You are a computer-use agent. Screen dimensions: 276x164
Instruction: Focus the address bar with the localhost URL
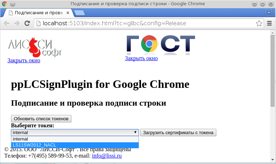pos(149,23)
